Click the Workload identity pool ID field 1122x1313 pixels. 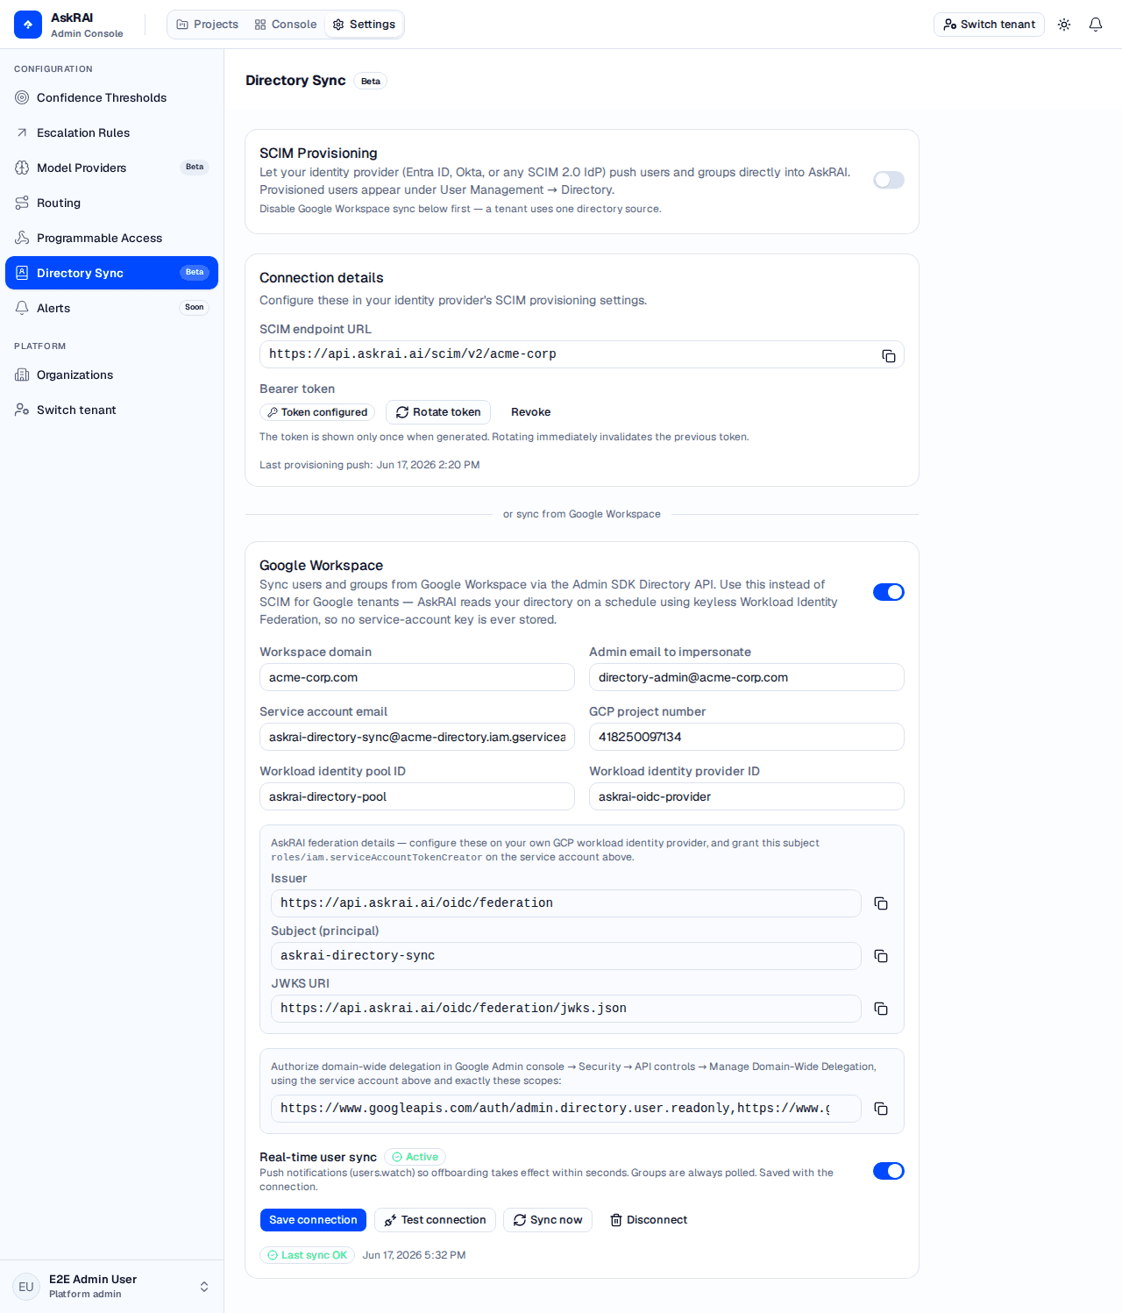pyautogui.click(x=417, y=796)
